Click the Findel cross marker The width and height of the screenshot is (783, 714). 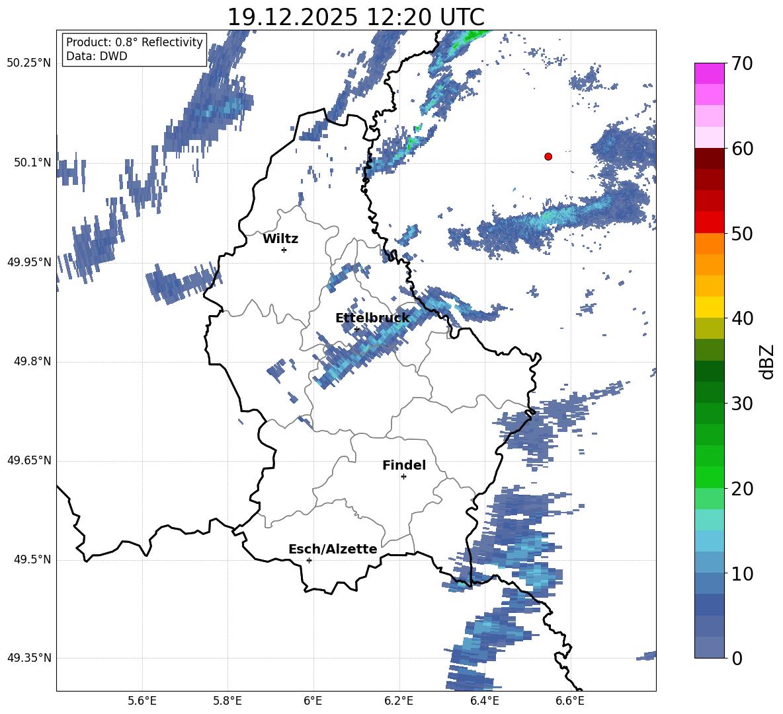[403, 477]
